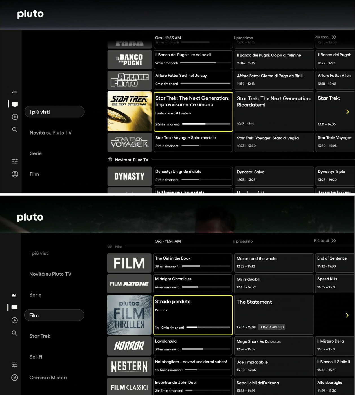Select Serie in the upper category menu
Viewport: 355px width, 395px height.
pyautogui.click(x=36, y=153)
